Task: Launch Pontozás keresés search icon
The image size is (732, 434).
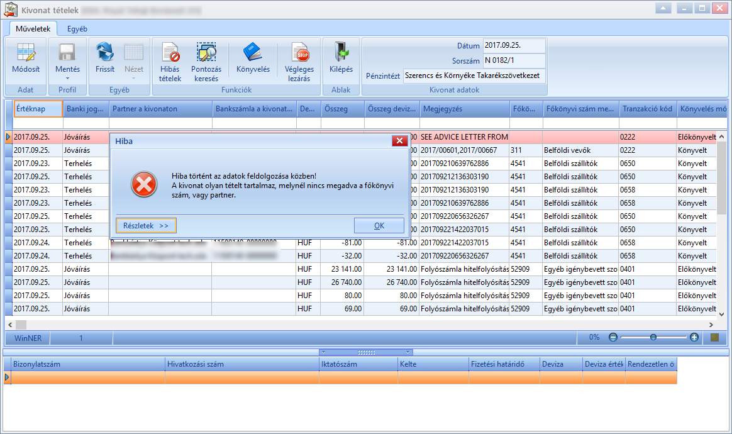Action: pyautogui.click(x=206, y=52)
